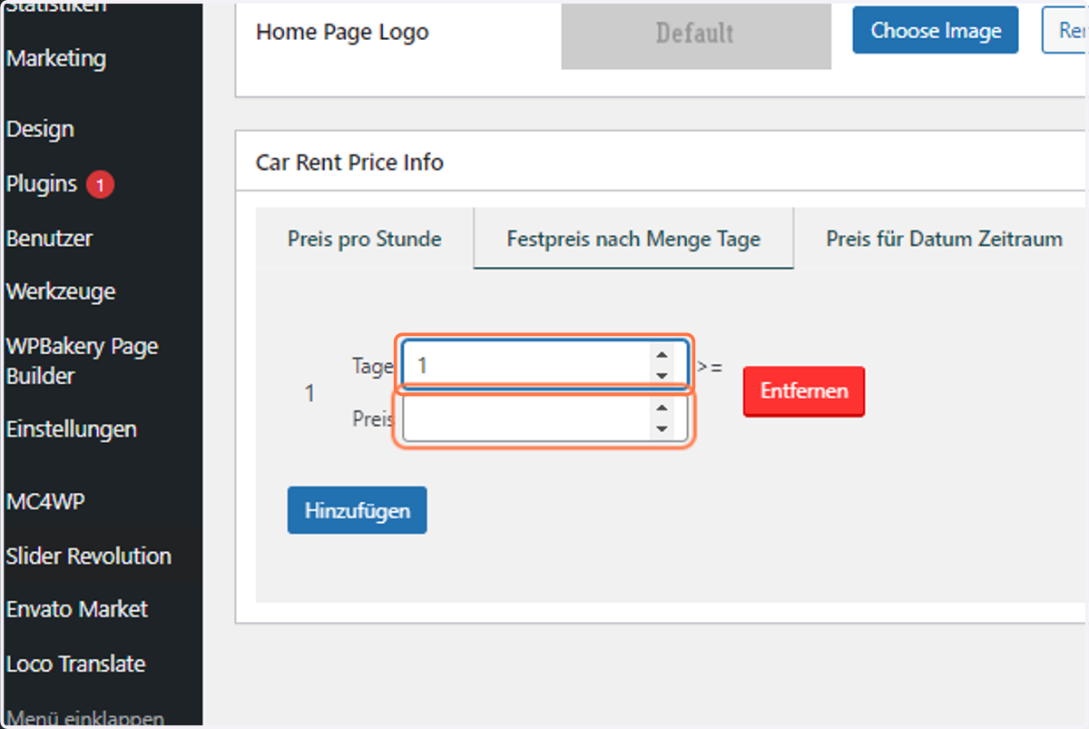Open Slider Revolution in sidebar
1089x729 pixels.
pyautogui.click(x=89, y=556)
